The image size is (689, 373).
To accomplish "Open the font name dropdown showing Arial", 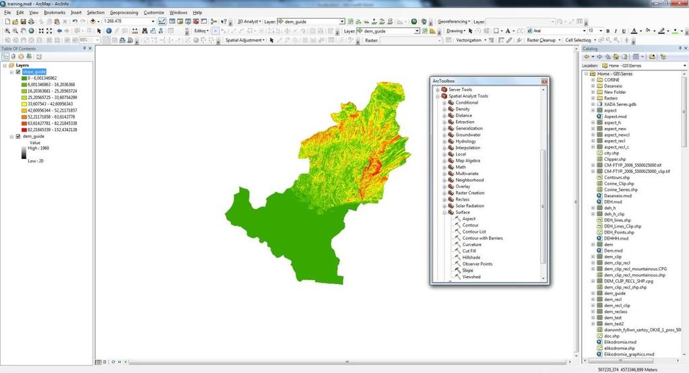I will [584, 31].
